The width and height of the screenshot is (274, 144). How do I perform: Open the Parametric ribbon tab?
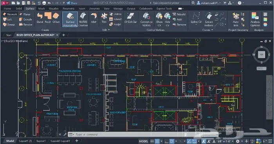[68, 9]
